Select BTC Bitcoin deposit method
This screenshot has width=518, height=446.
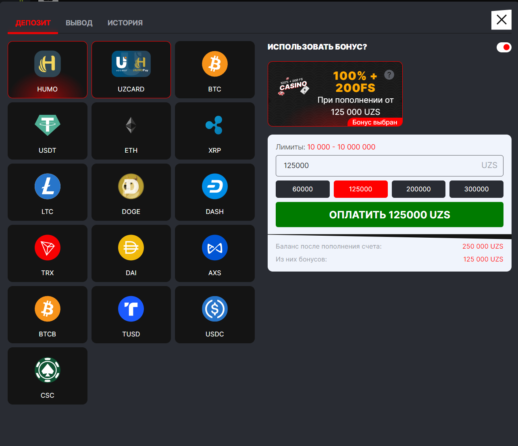tap(215, 70)
